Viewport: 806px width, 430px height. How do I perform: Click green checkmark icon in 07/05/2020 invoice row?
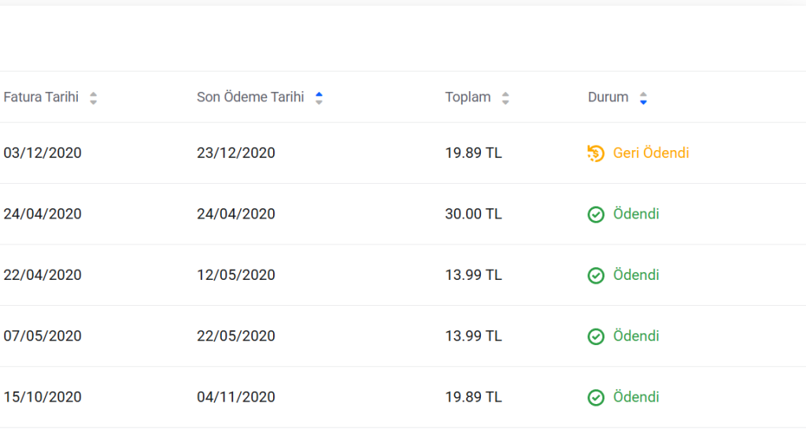coord(596,336)
